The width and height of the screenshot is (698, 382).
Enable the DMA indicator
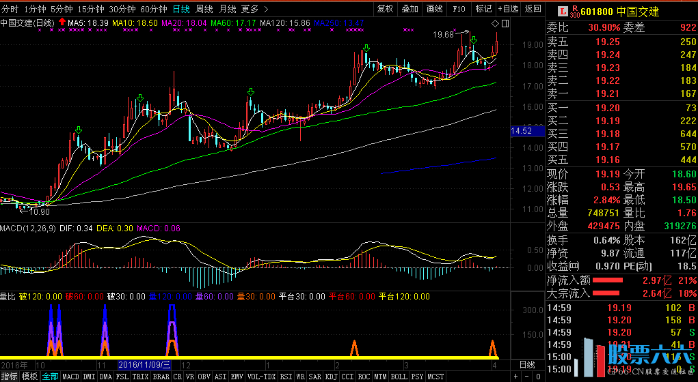tap(105, 377)
